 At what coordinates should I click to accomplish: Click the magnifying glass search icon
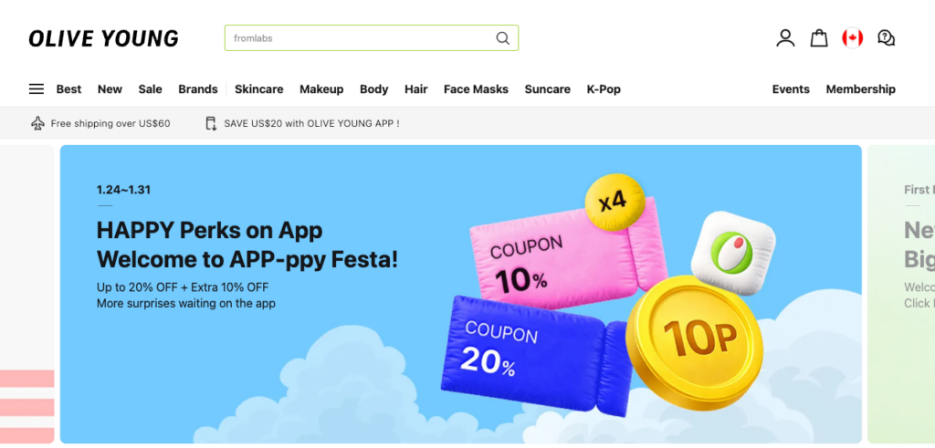point(502,38)
